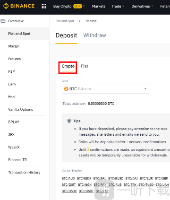The image size is (170, 200).
Task: Open Overview in the sidebar
Action: (16, 21)
